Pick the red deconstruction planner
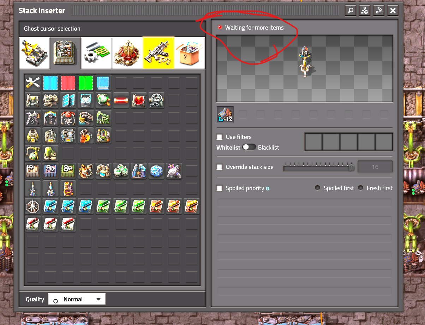This screenshot has height=325, width=425. coord(69,83)
